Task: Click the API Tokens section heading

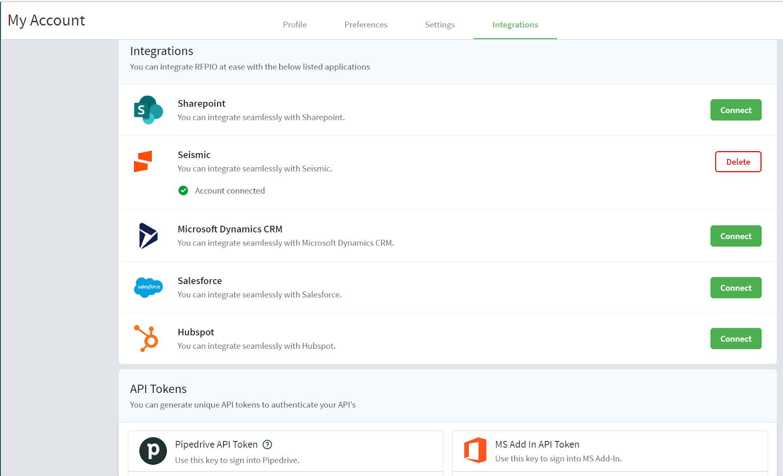Action: (158, 389)
